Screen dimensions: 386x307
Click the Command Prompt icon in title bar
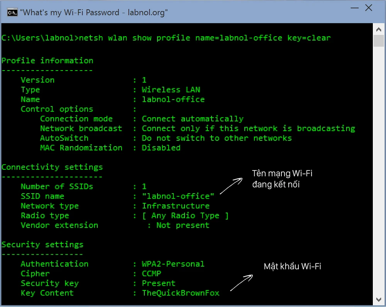pos(13,12)
